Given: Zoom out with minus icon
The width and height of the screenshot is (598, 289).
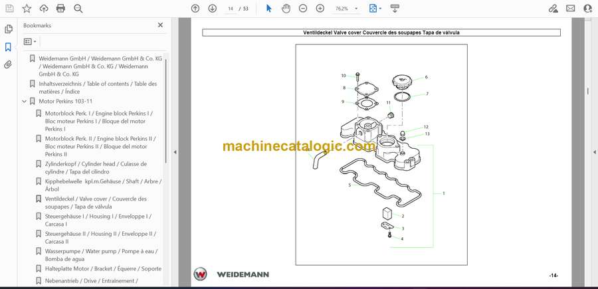Looking at the screenshot, I should point(303,9).
